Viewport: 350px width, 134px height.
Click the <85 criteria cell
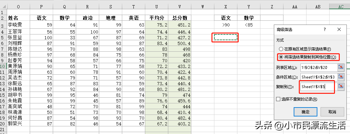click(x=249, y=25)
